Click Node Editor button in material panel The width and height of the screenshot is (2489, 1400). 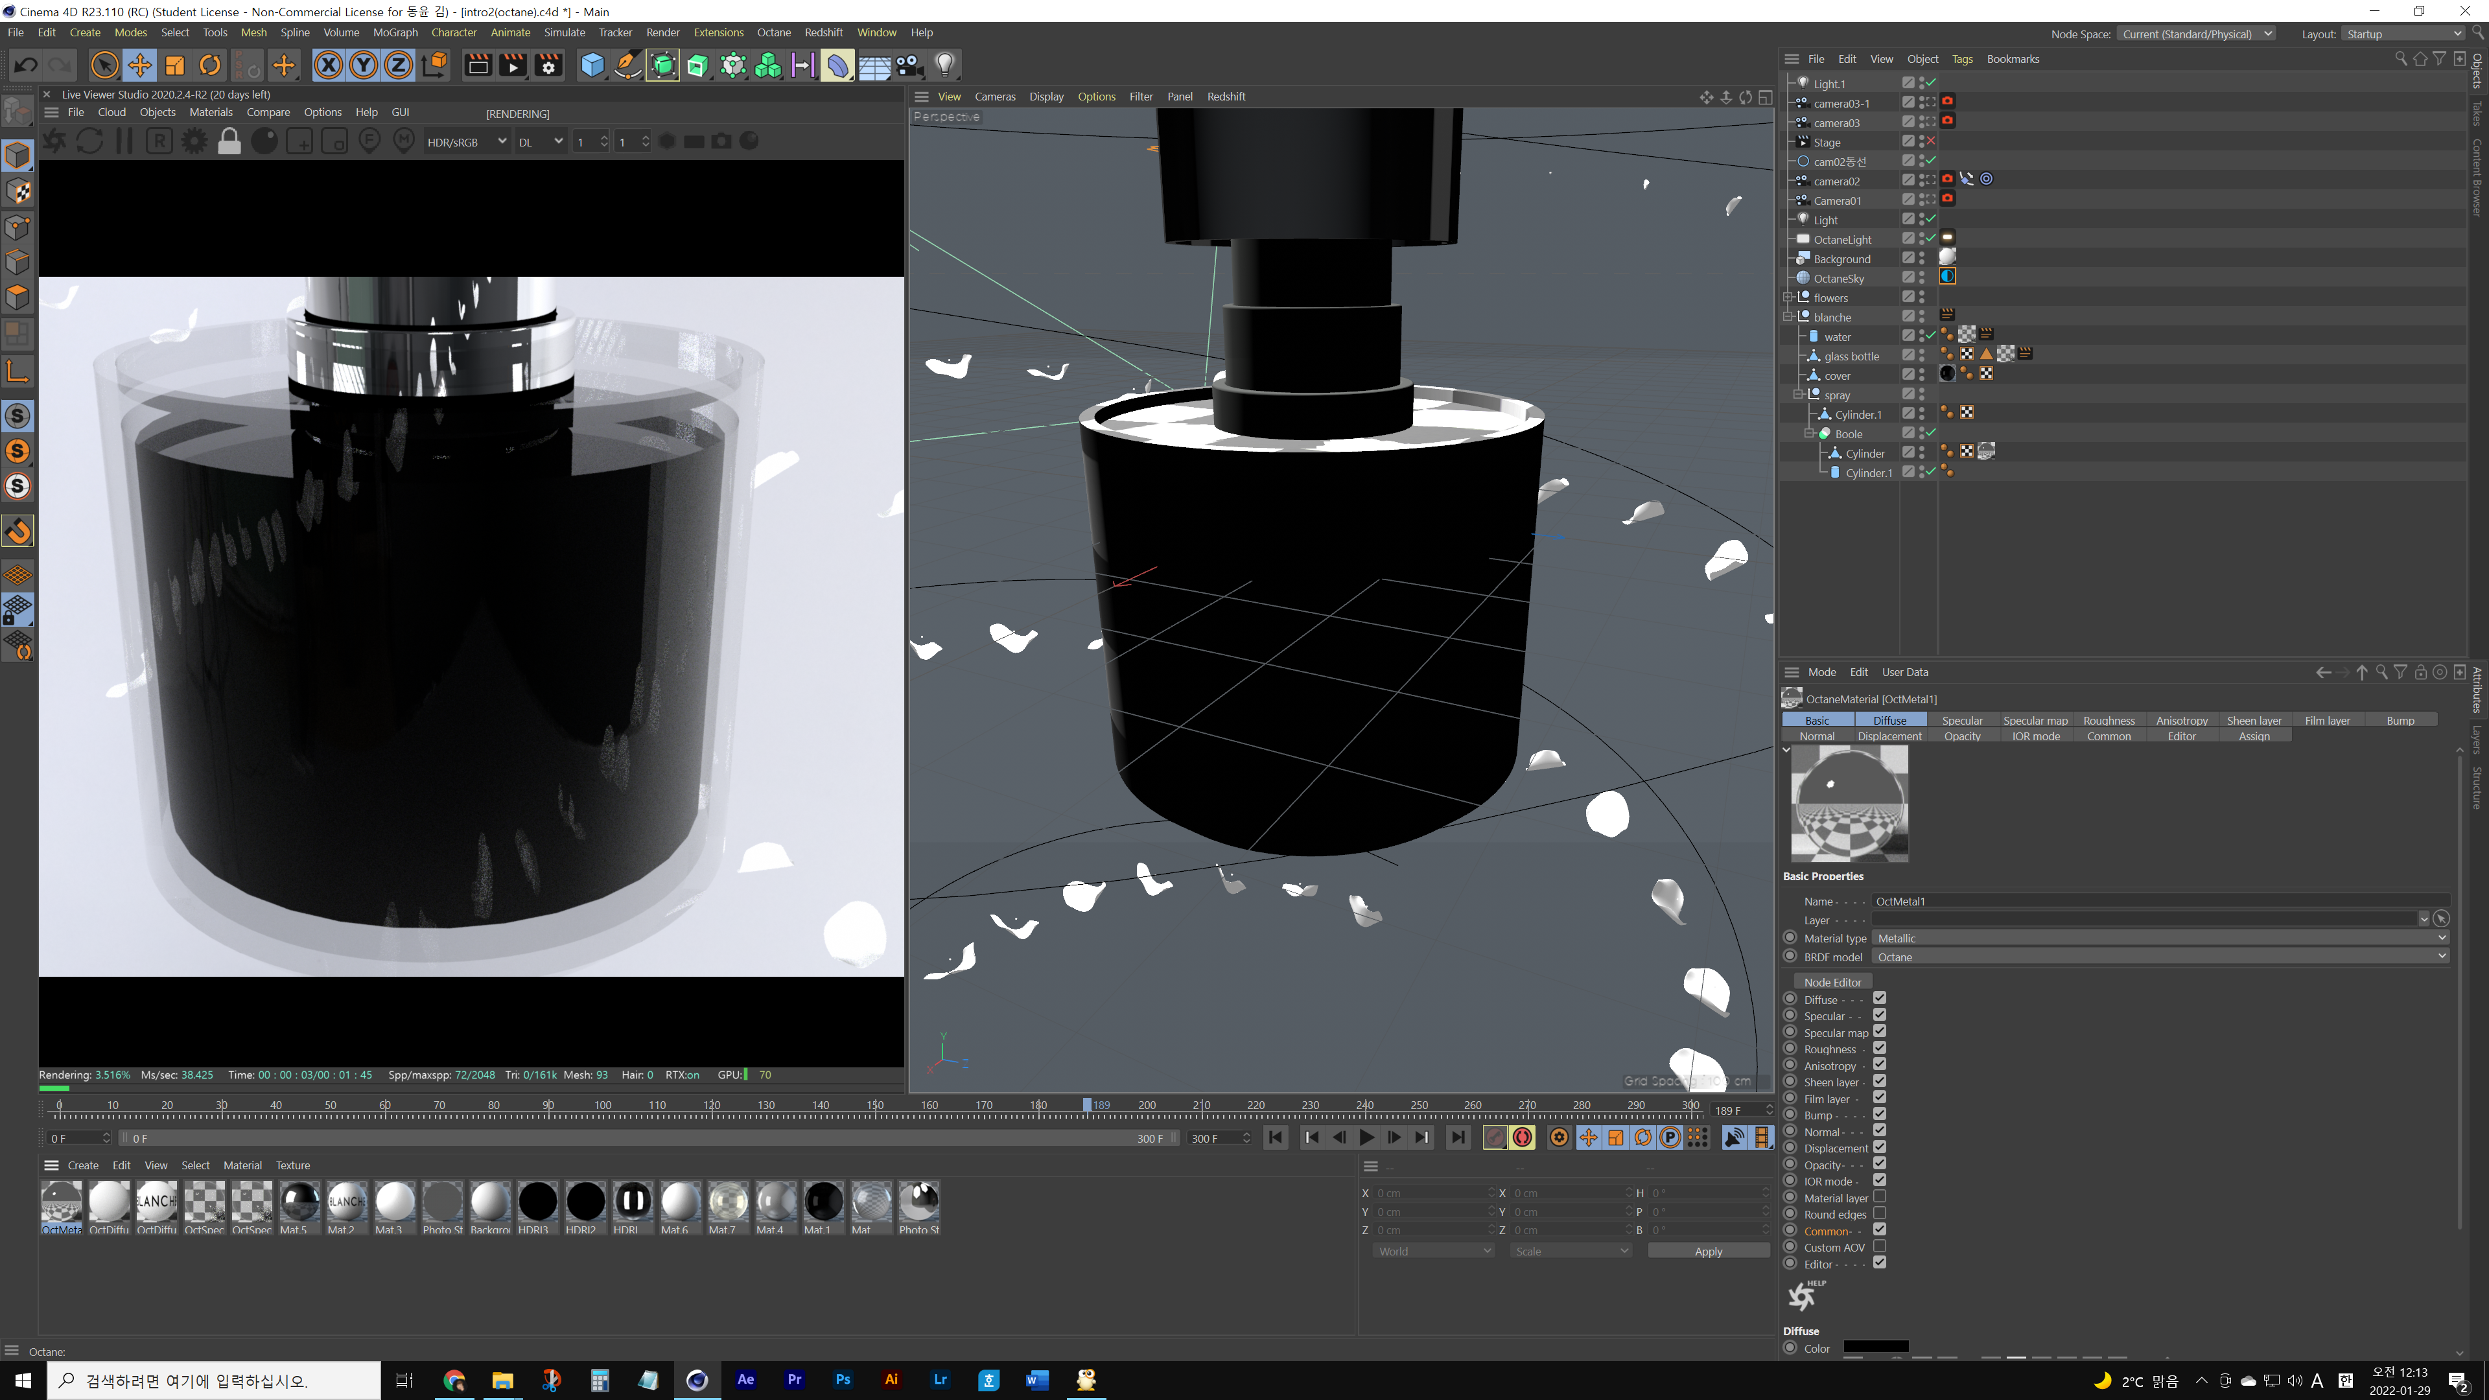(x=1831, y=981)
